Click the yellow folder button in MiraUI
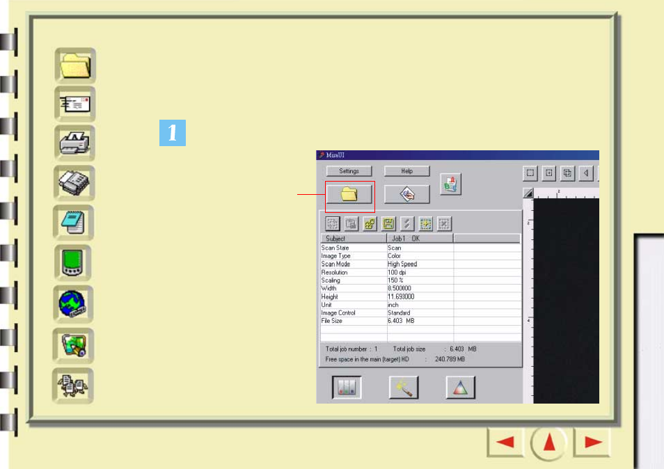Viewport: 664px width, 469px height. [x=349, y=195]
